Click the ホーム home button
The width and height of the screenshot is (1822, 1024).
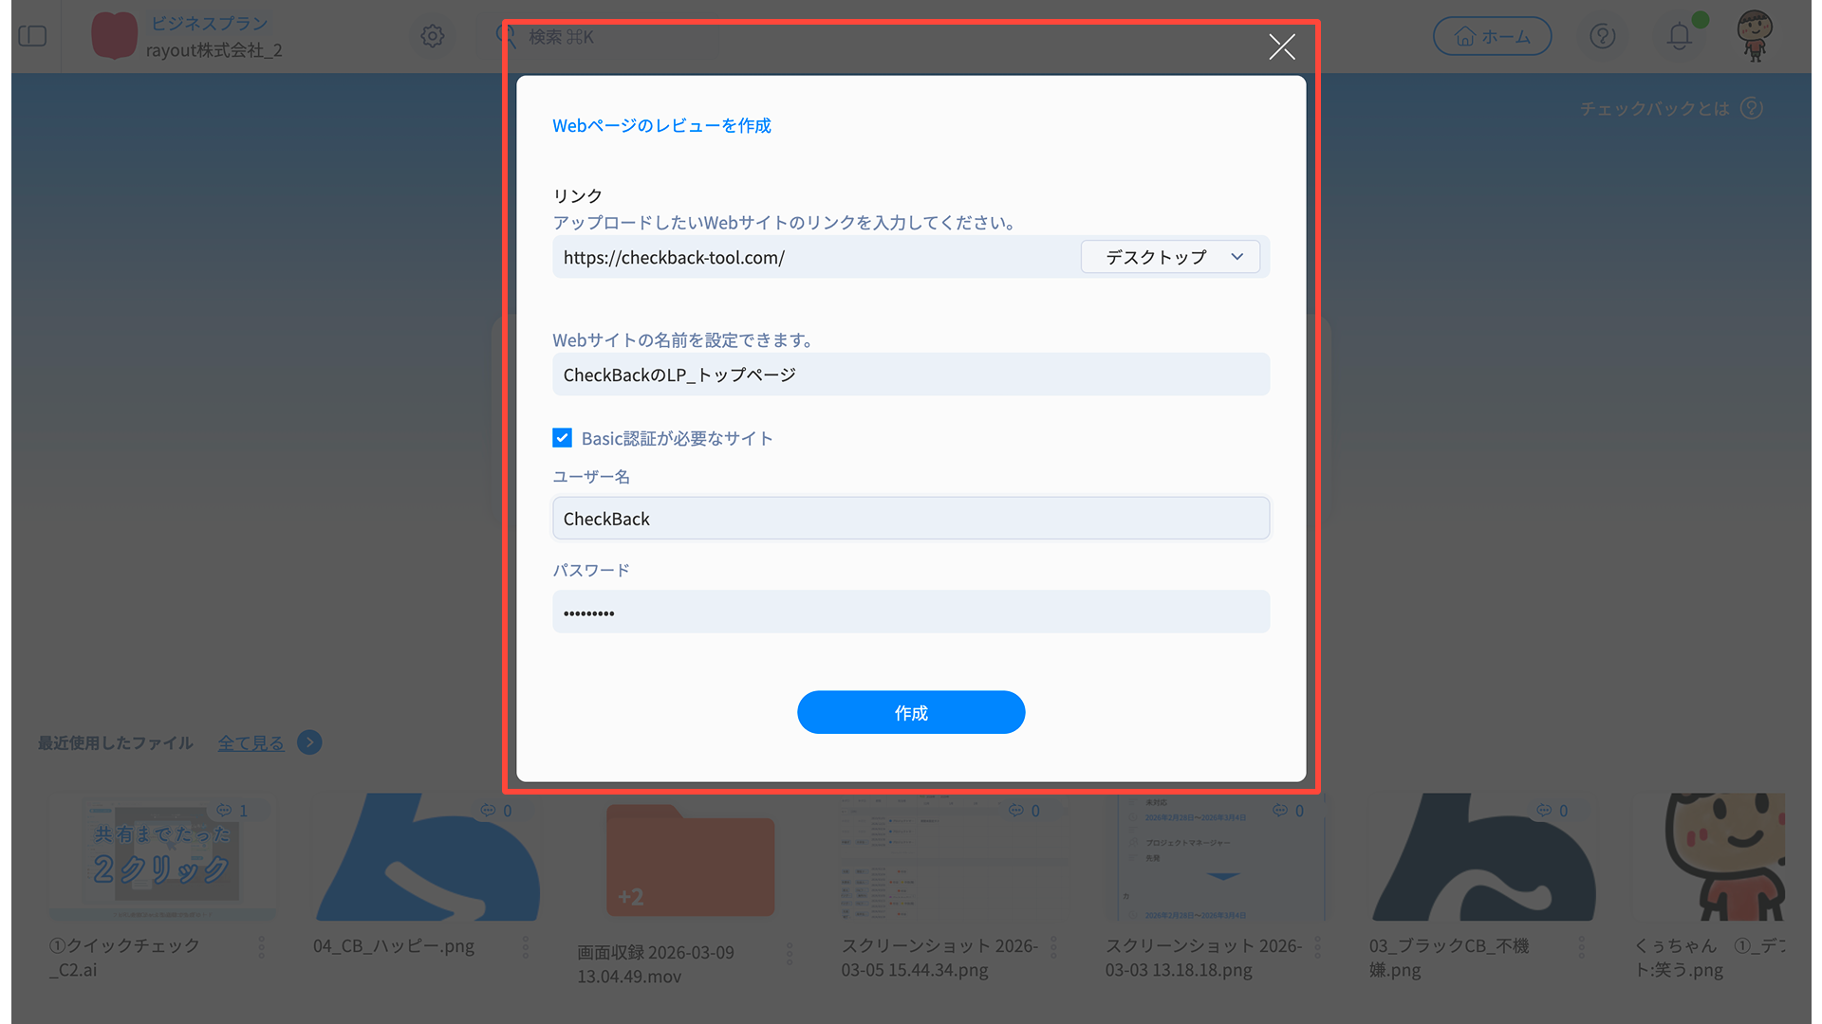(1491, 36)
